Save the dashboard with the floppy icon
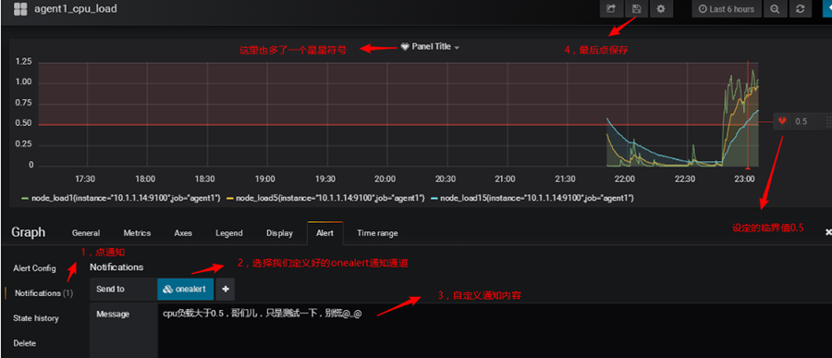The height and width of the screenshot is (358, 832). (x=636, y=9)
